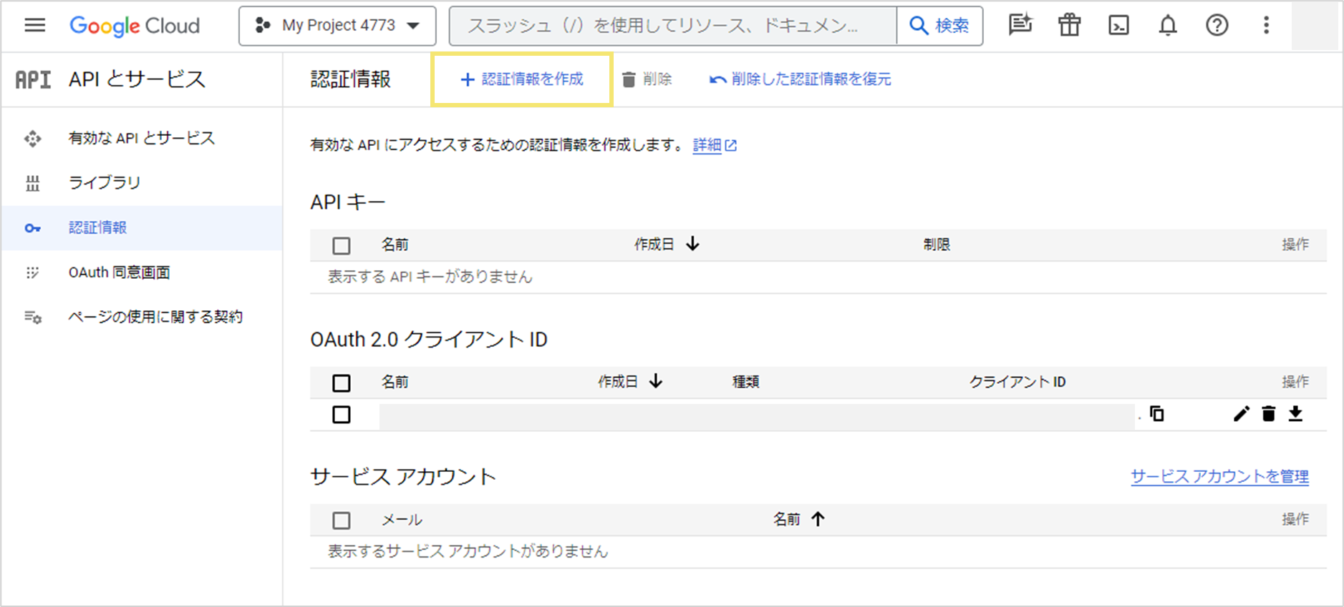Click the Google Cloud logo
The height and width of the screenshot is (607, 1344).
point(135,26)
